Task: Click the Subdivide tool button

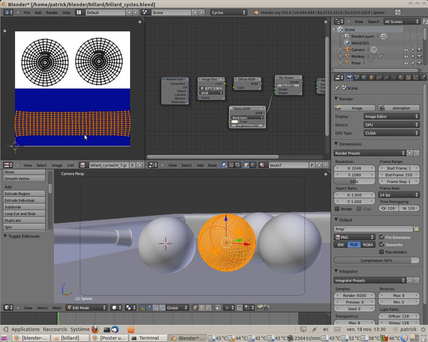Action: click(24, 207)
